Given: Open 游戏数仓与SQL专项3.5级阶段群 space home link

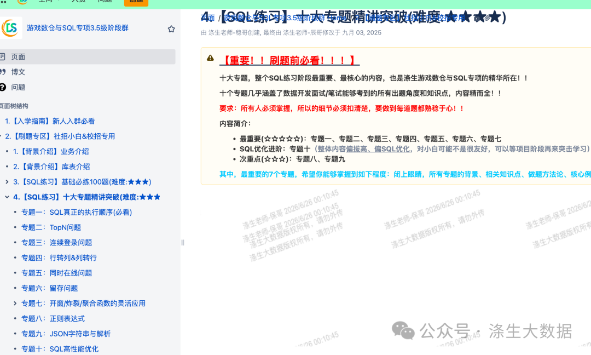Looking at the screenshot, I should click(x=78, y=28).
